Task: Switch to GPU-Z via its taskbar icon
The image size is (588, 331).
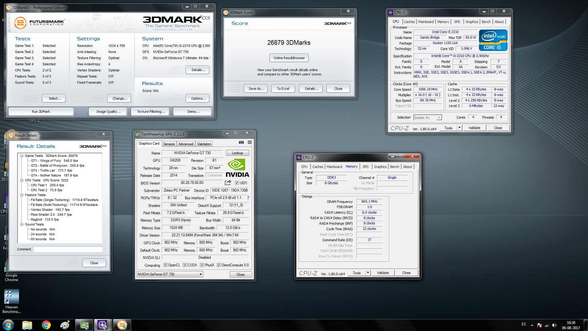Action: 84,325
